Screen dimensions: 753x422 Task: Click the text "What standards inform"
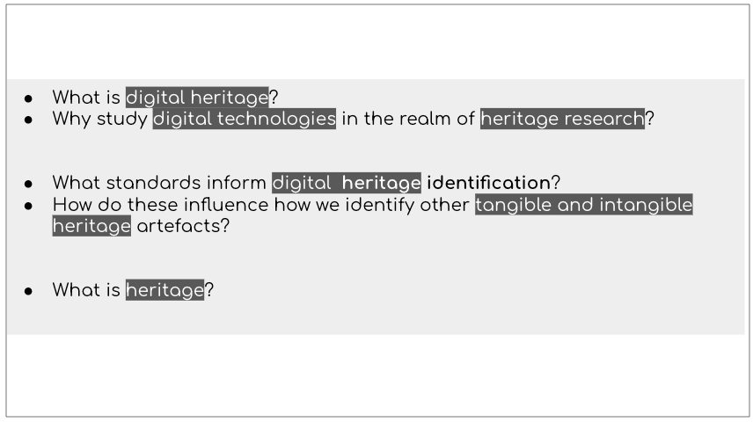159,183
